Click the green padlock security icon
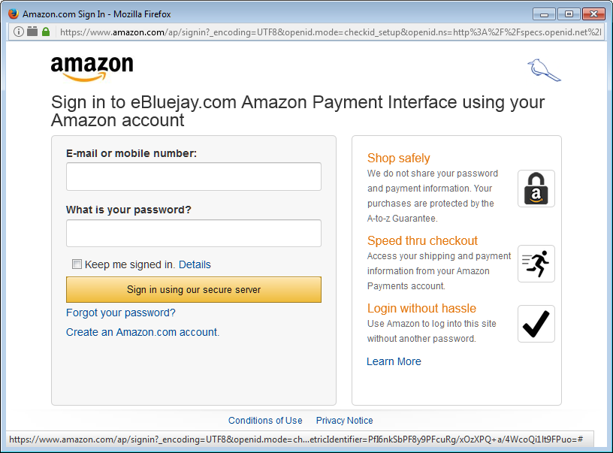The image size is (613, 453). tap(46, 32)
